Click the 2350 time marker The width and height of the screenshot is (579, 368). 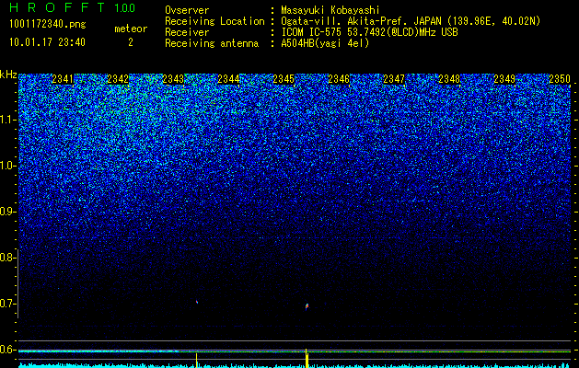click(560, 79)
